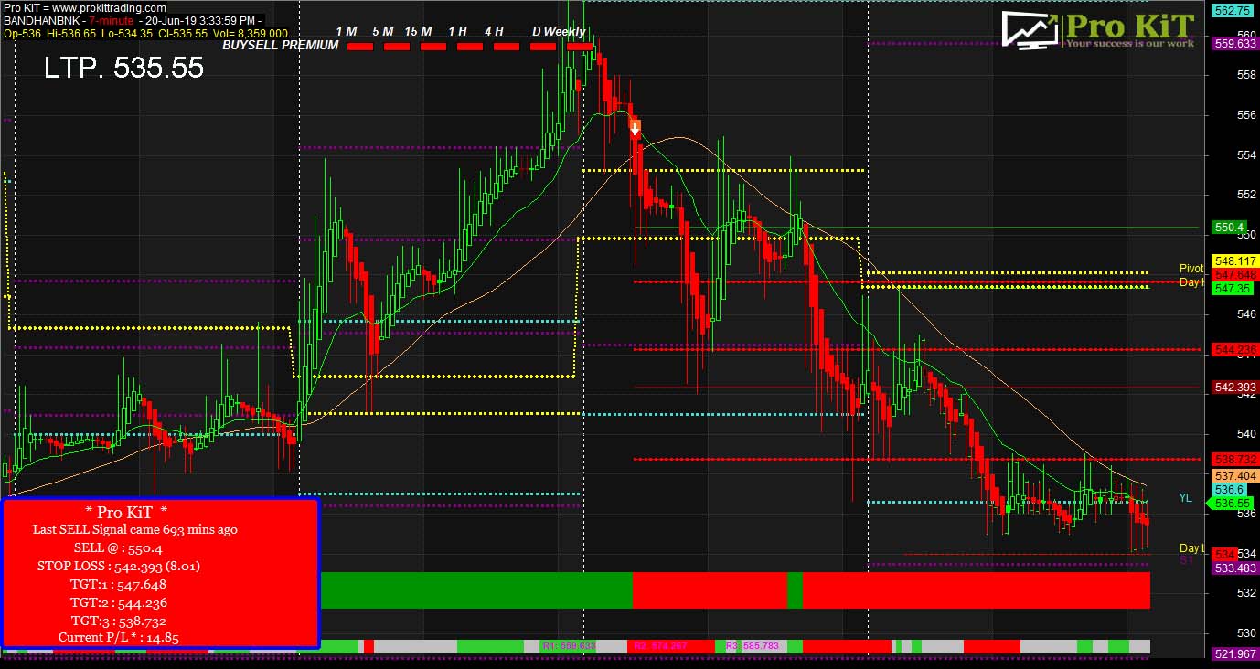The height and width of the screenshot is (669, 1260).
Task: Select the 5 M timeframe icon
Action: pos(381,30)
